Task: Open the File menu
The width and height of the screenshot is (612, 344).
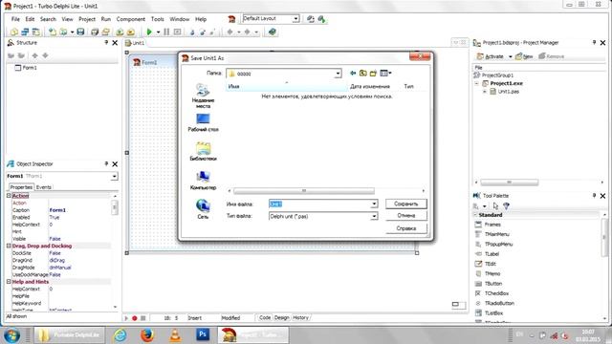Action: (x=15, y=19)
